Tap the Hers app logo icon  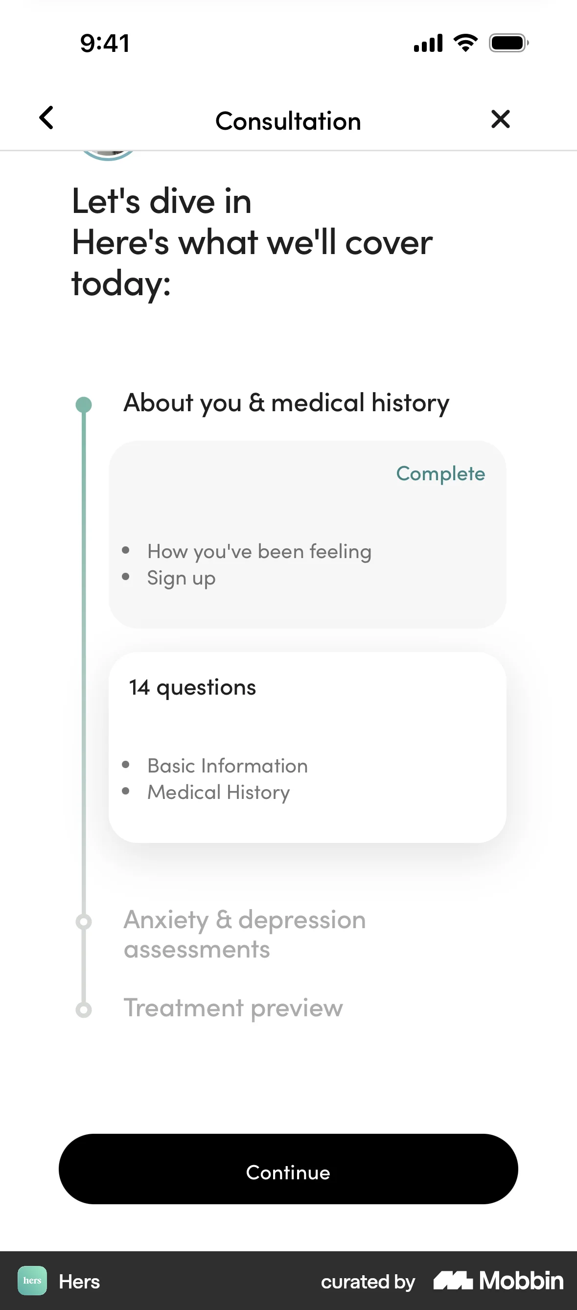[x=32, y=1281]
